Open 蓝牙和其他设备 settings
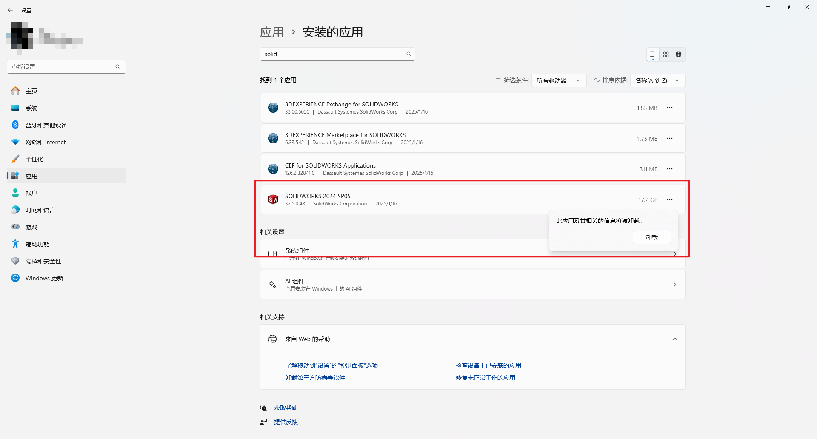817x439 pixels. pos(66,125)
